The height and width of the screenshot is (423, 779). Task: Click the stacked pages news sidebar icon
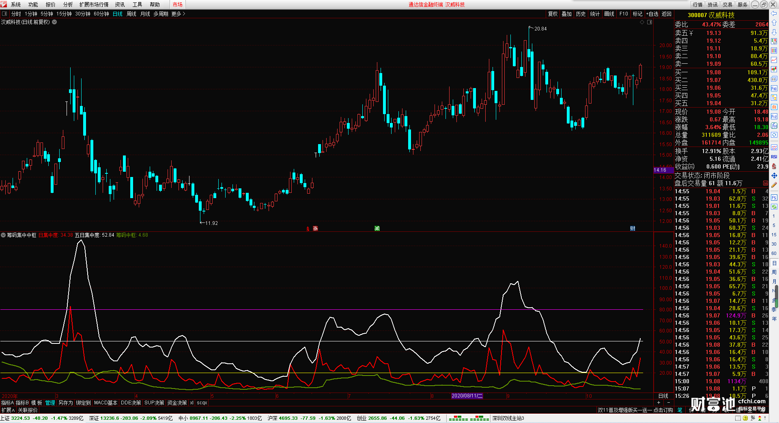coord(774,79)
